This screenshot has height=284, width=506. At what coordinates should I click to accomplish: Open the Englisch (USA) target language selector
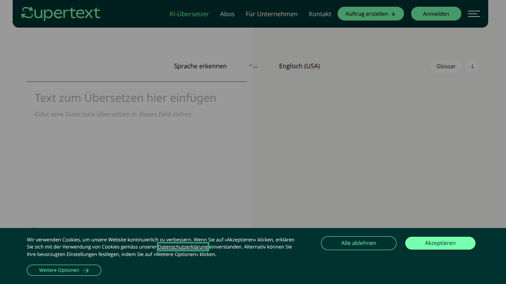click(x=299, y=66)
